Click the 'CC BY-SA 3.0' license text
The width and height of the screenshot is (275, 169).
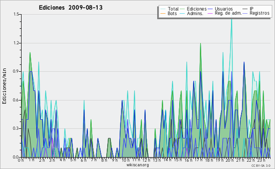point(261,166)
